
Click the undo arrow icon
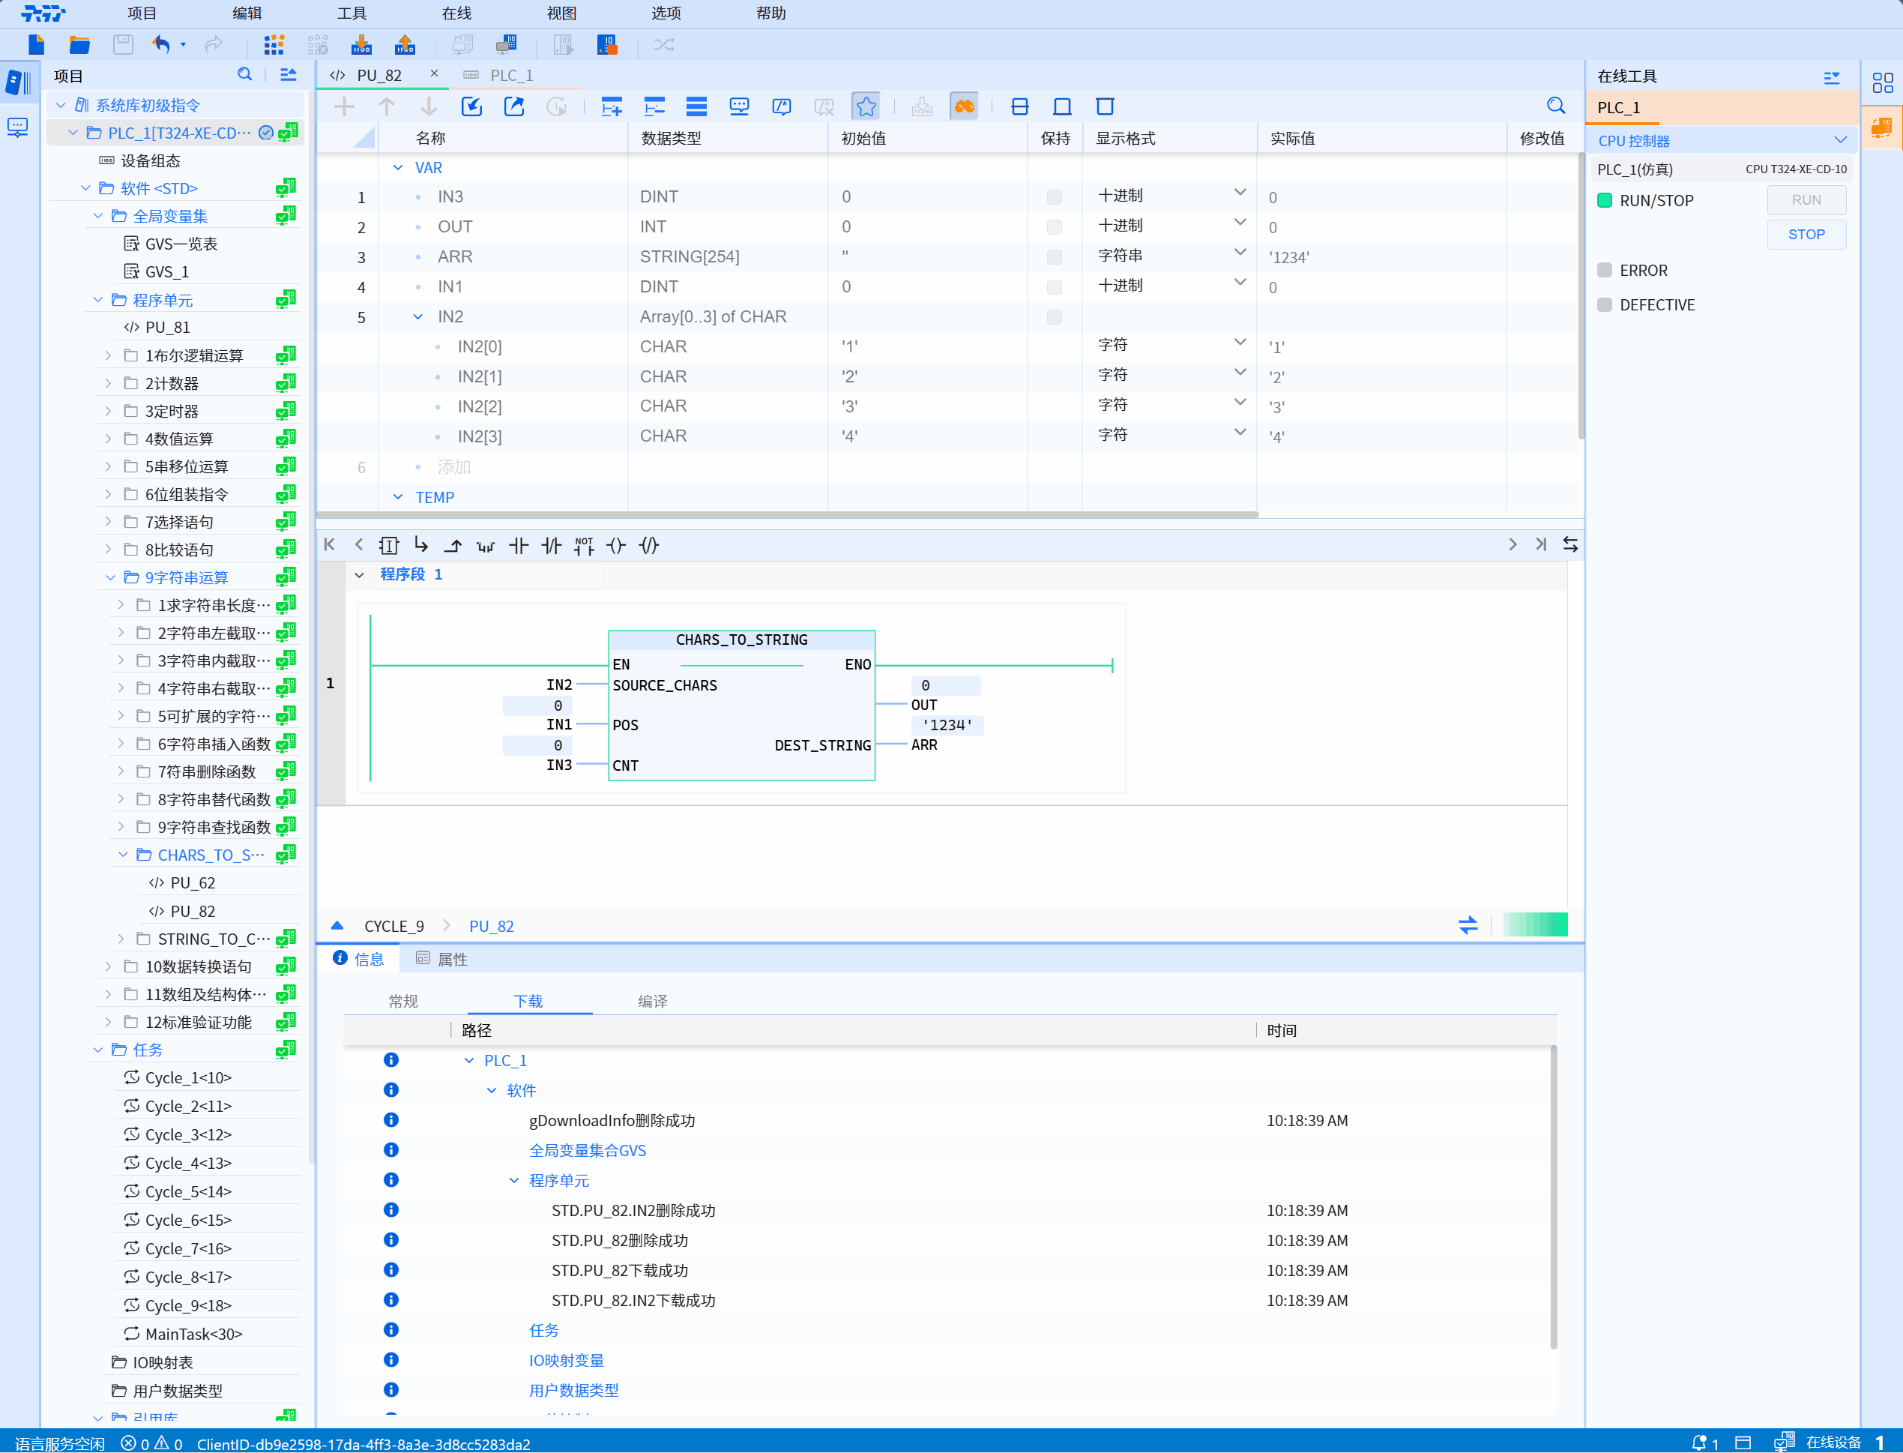coord(161,45)
